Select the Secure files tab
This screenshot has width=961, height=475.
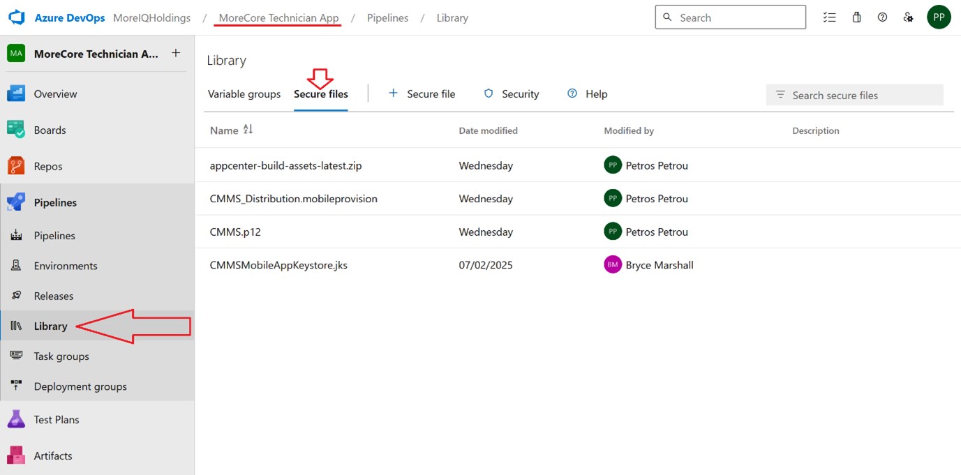tap(320, 94)
